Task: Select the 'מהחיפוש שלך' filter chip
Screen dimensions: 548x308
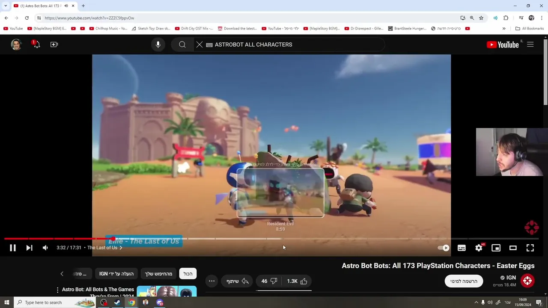Action: point(158,274)
